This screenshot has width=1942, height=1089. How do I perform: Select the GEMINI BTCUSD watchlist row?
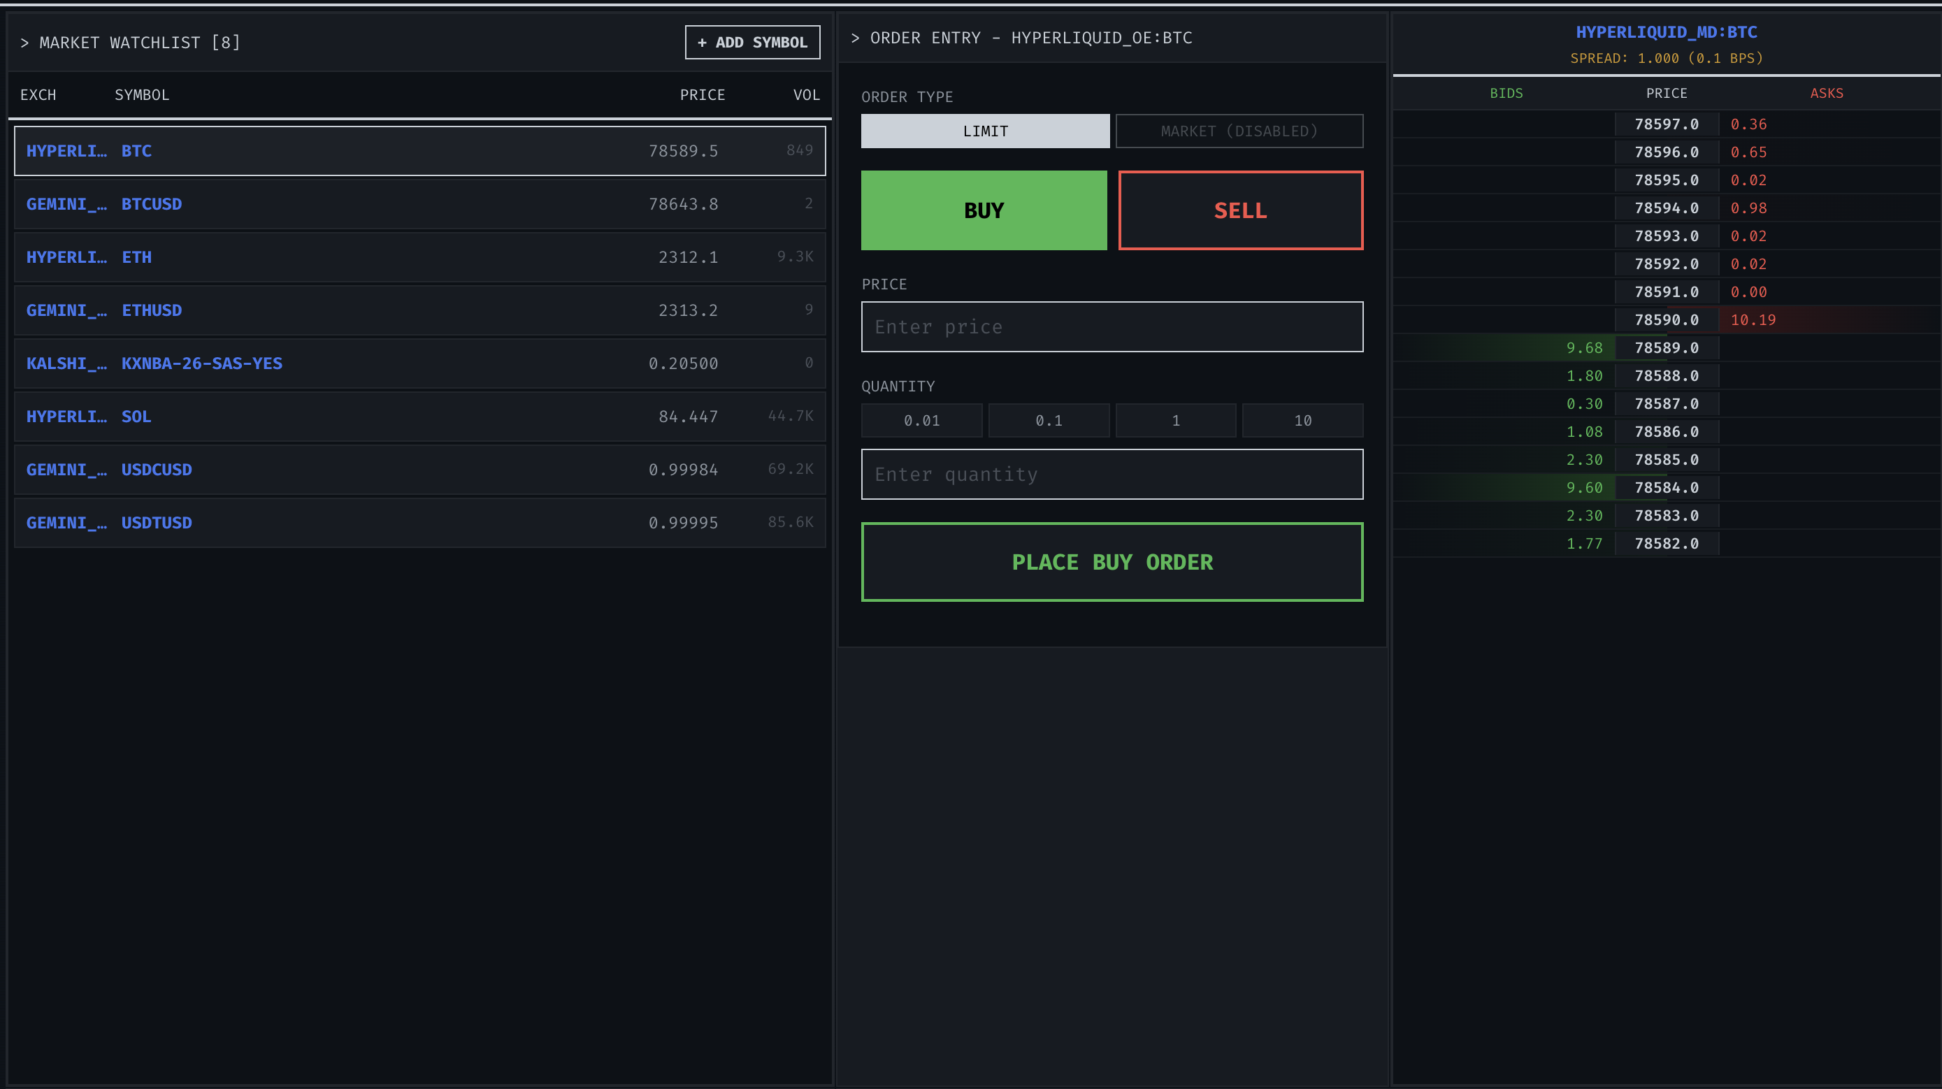pos(420,204)
